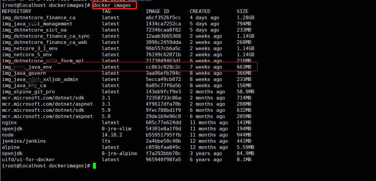Click the 944MB size value

244,135
